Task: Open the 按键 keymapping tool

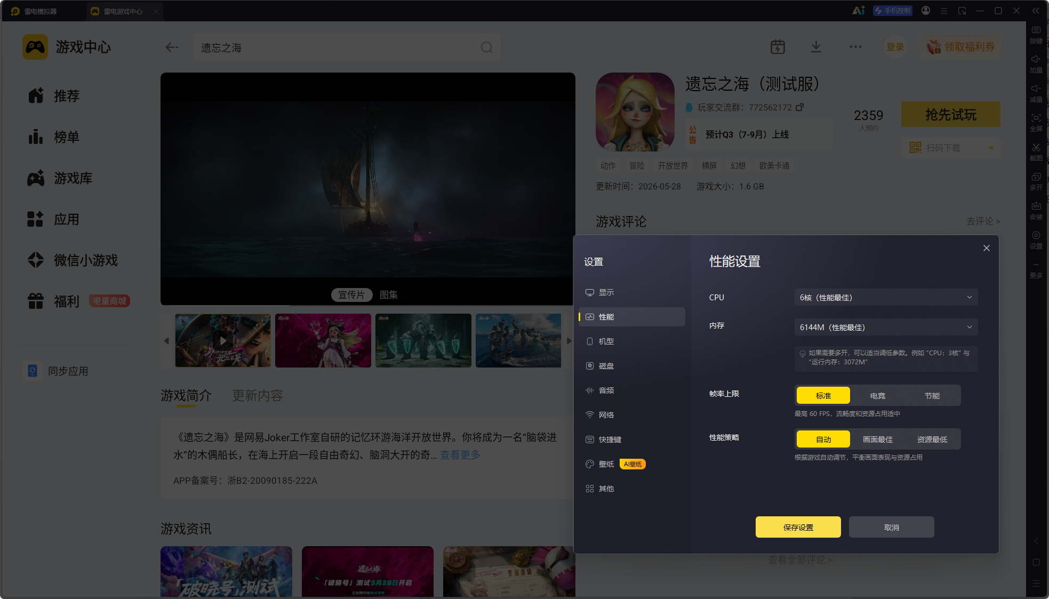Action: (1036, 35)
